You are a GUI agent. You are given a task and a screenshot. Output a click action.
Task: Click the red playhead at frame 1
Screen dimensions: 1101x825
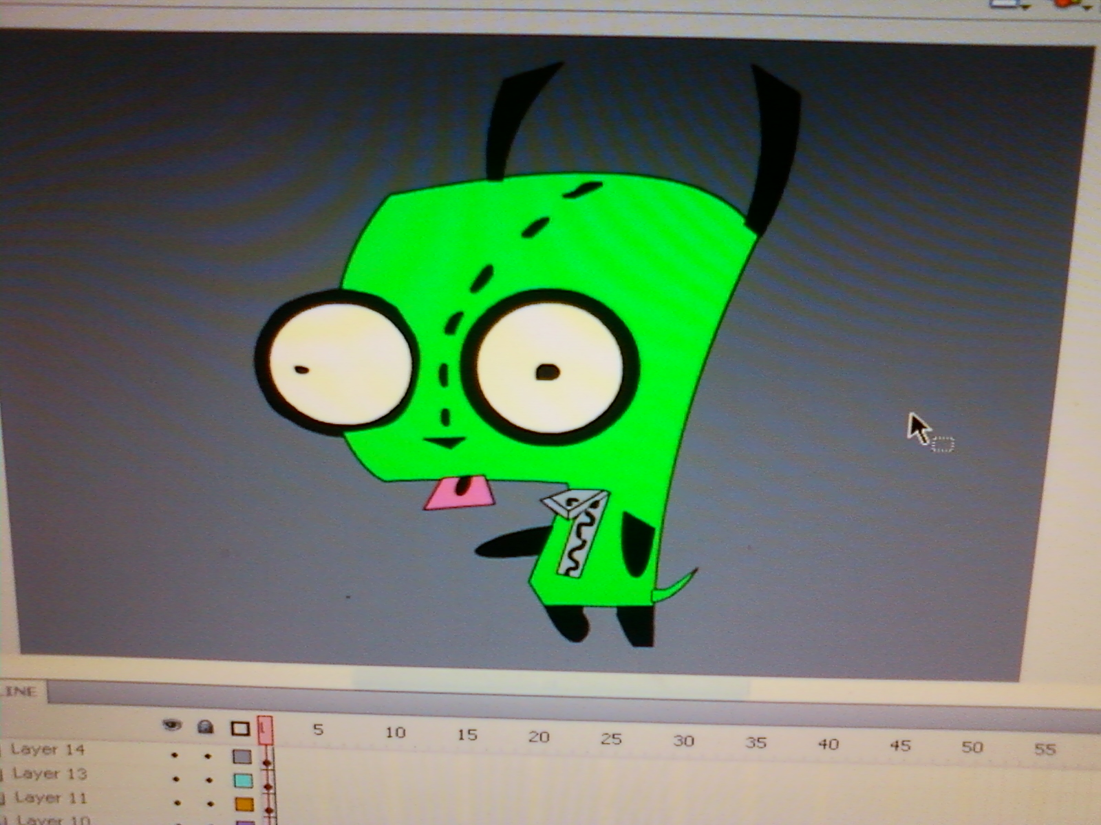pos(266,730)
